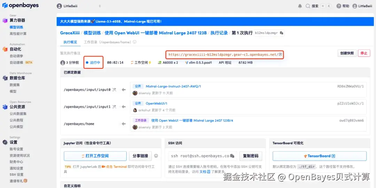Click info icon beside 分享链接

click(x=156, y=156)
